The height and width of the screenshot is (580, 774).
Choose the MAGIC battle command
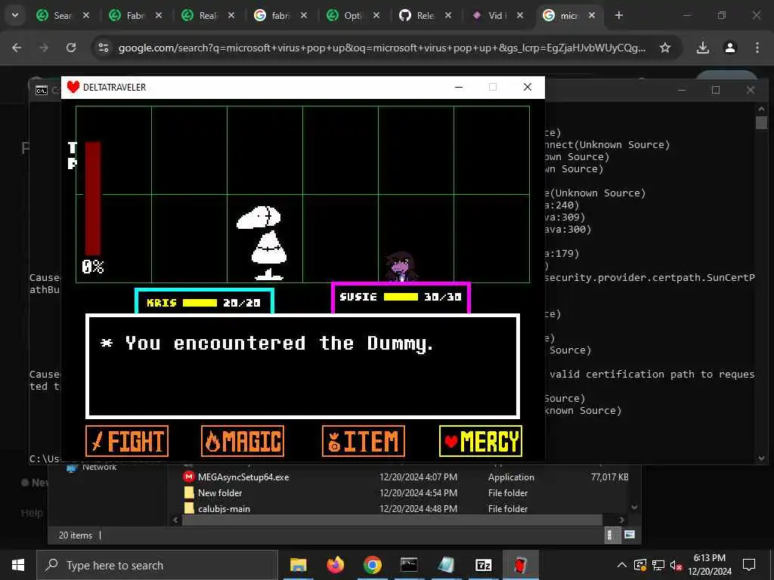point(243,441)
